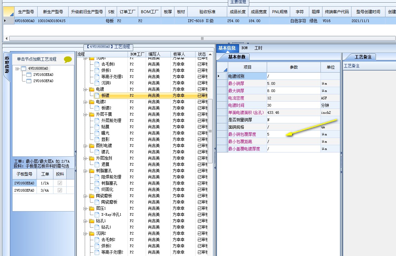
Task: Click the 子板型号 column header
Action: [x=24, y=174]
